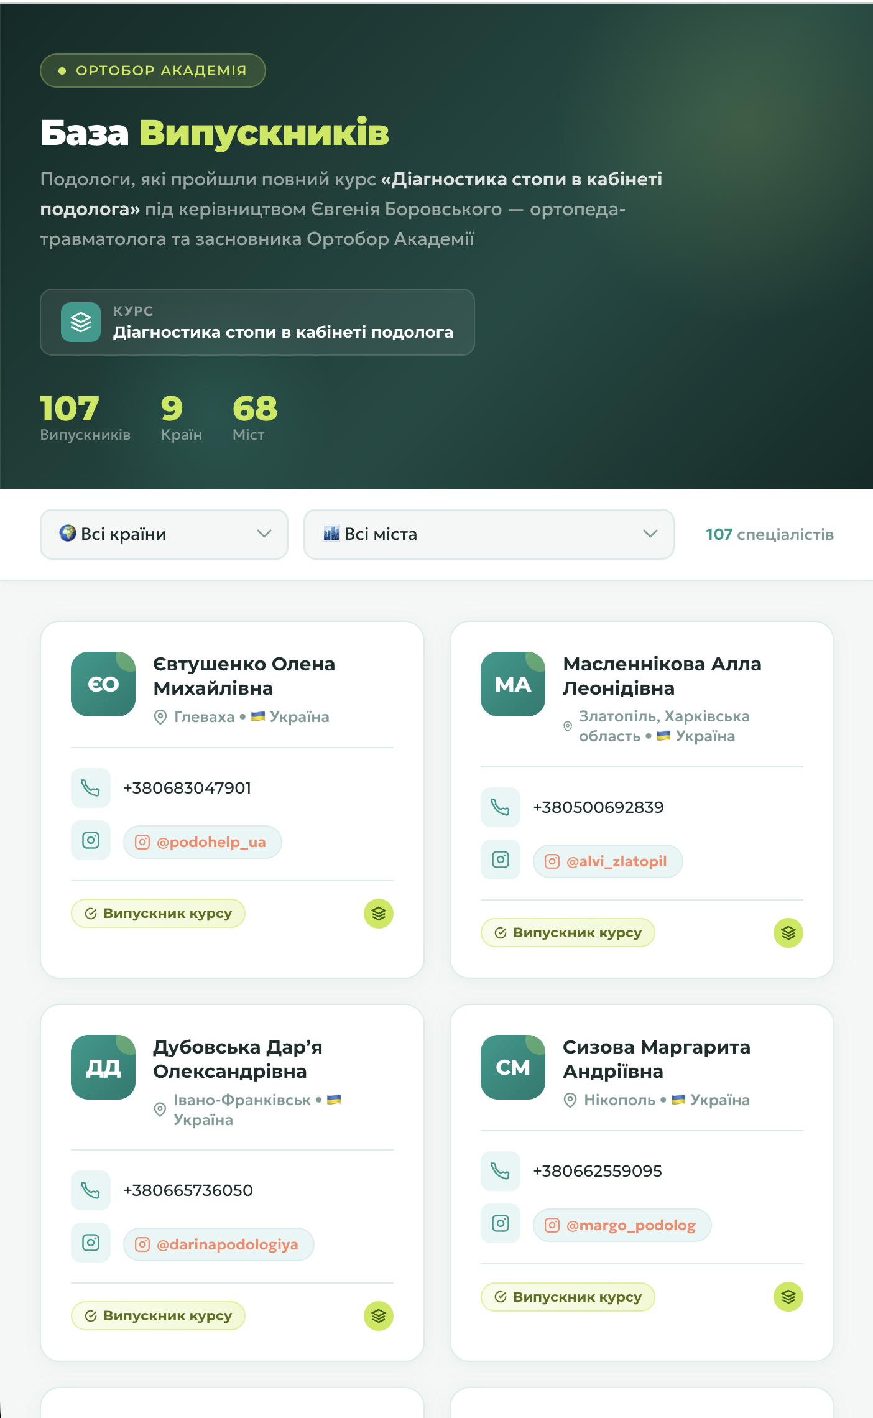
Task: Click green layers icon on Масленнікова card
Action: click(x=788, y=933)
